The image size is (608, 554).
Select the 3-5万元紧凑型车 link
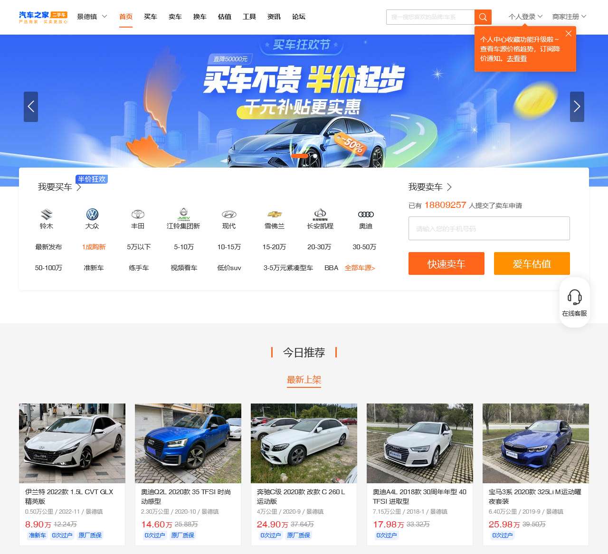pyautogui.click(x=288, y=268)
